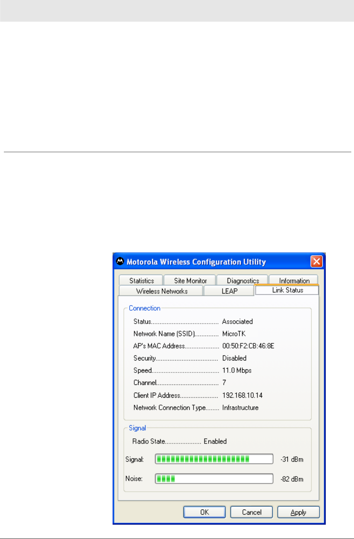Viewport: 354px width, 539px height.
Task: Click the window title text
Action: tap(196, 262)
